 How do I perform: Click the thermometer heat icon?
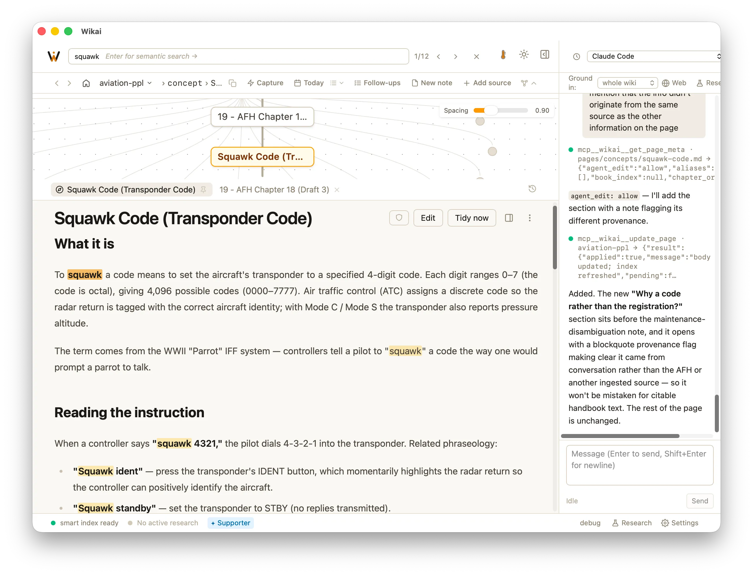[x=503, y=55]
